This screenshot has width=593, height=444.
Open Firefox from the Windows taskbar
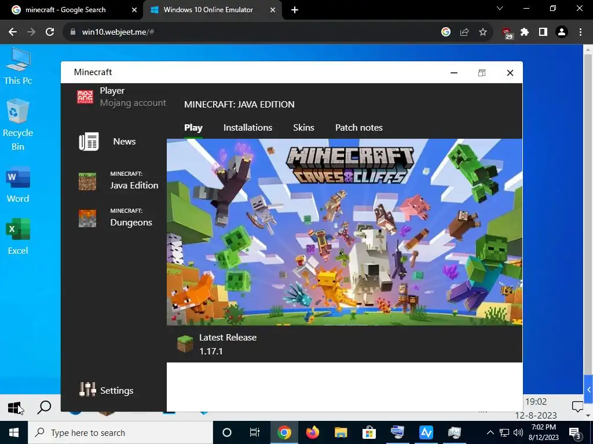(312, 432)
